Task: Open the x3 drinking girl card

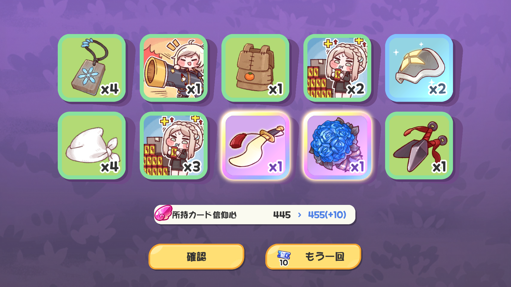Action: pos(174,145)
